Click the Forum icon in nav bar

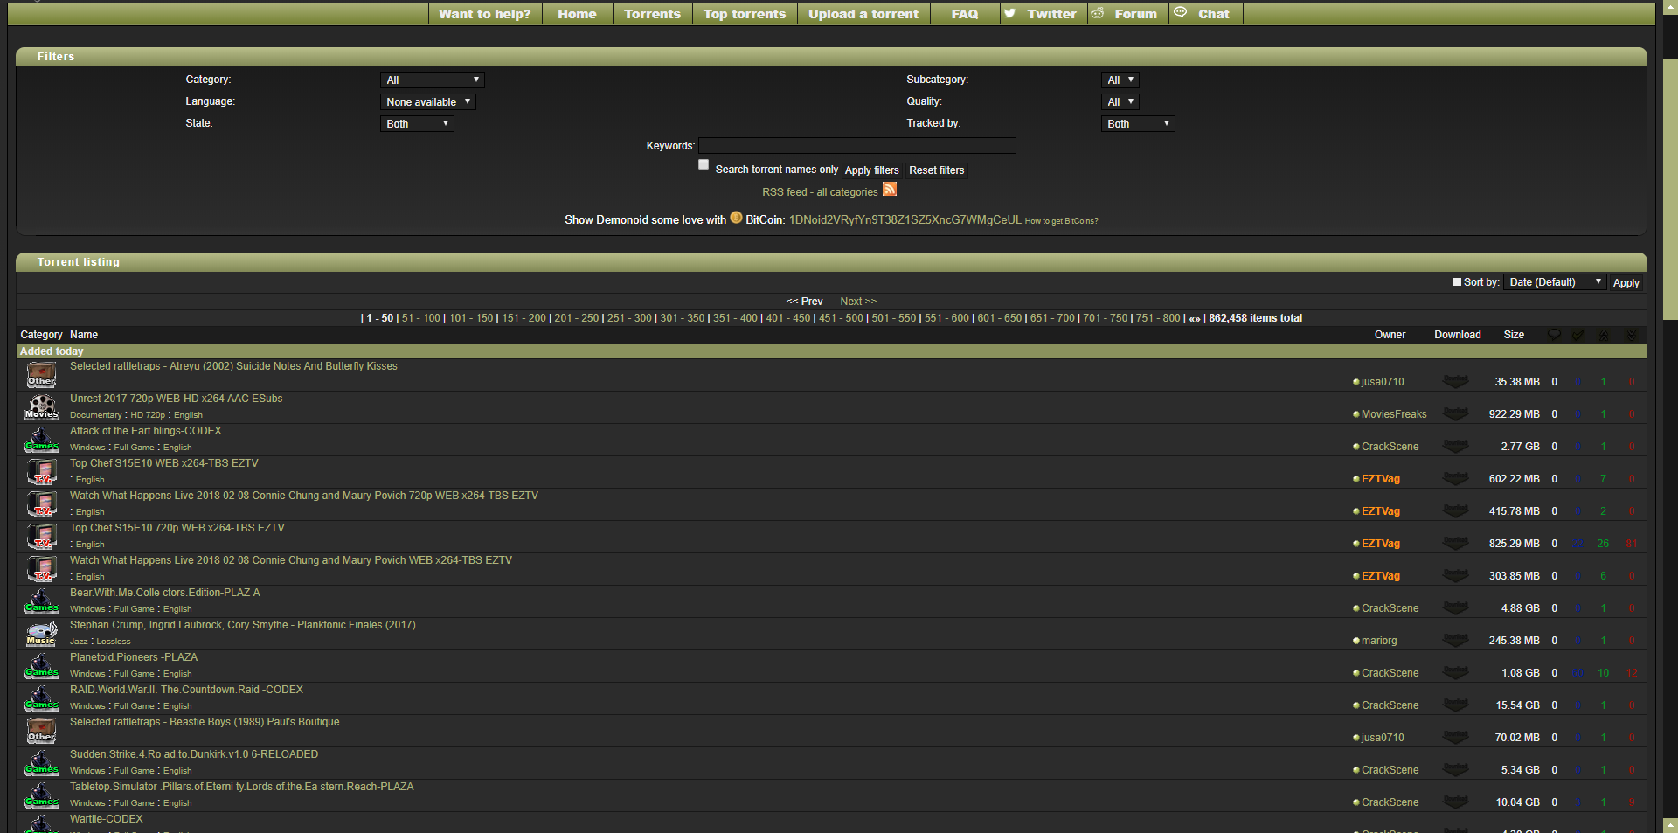1098,13
